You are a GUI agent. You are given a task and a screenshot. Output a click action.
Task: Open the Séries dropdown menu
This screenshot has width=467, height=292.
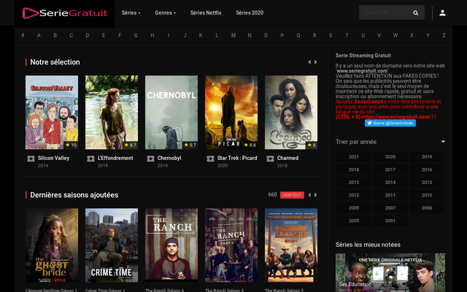131,13
